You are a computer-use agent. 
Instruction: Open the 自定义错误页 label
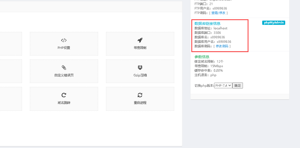[x=64, y=75]
